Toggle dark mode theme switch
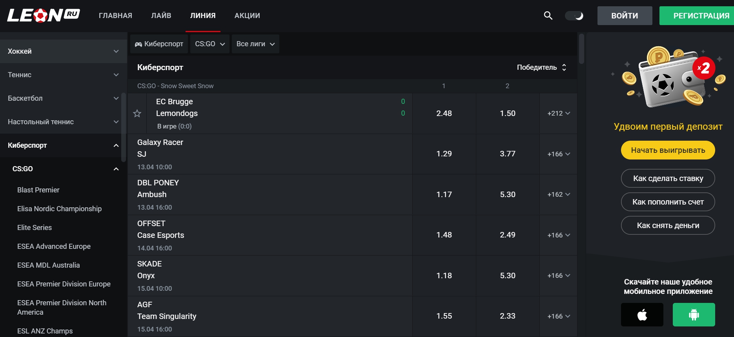The height and width of the screenshot is (337, 734). (x=574, y=16)
